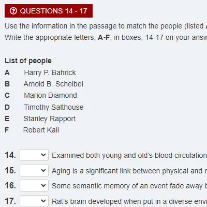The image size is (207, 207).
Task: Click the statement about semantic memory fading
Action: tap(129, 186)
